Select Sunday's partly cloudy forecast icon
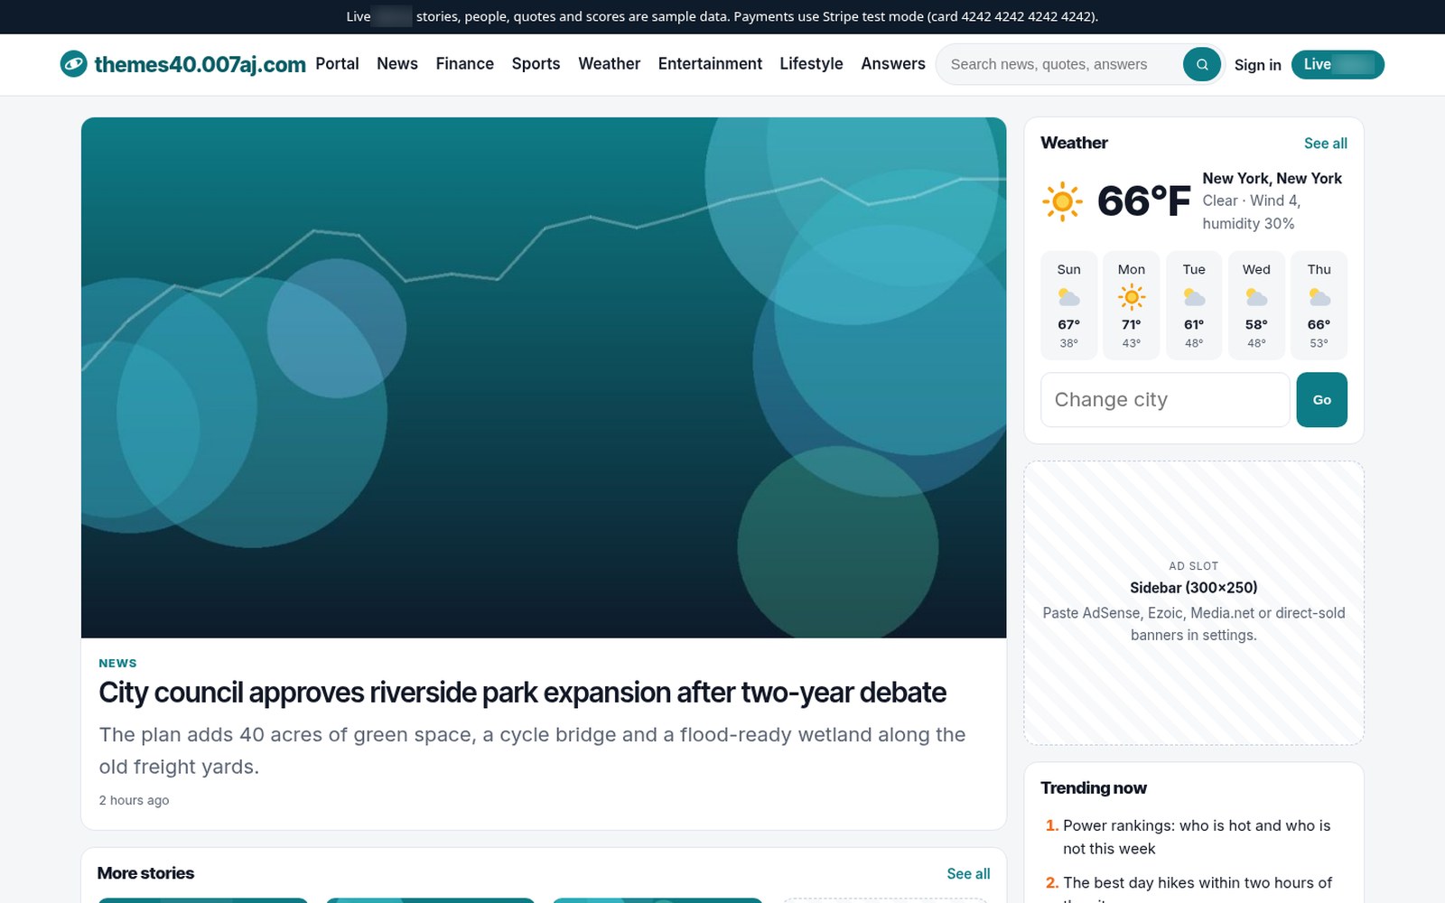Image resolution: width=1445 pixels, height=903 pixels. tap(1068, 297)
